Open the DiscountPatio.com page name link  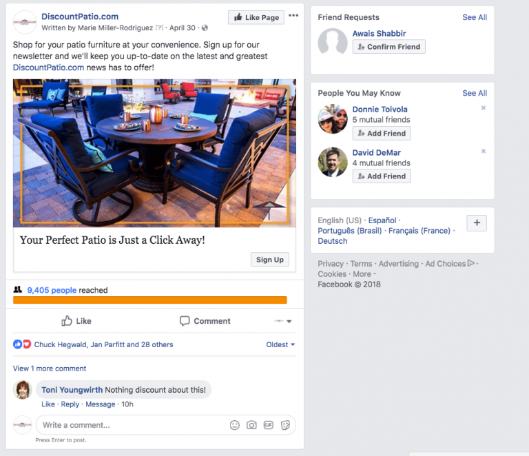coord(80,17)
